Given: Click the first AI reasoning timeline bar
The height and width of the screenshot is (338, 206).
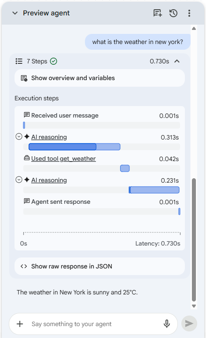Looking at the screenshot, I should coord(74,147).
